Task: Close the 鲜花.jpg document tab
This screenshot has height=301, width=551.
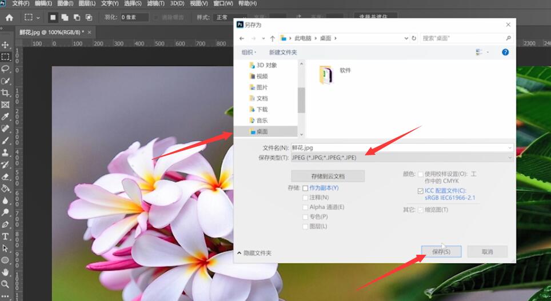Action: 89,33
